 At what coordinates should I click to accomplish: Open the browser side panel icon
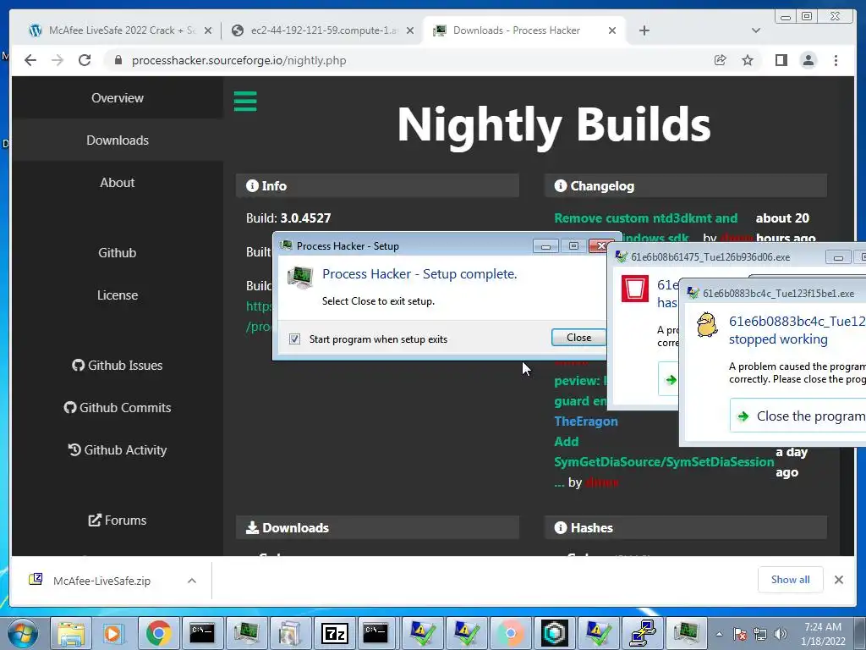781,60
